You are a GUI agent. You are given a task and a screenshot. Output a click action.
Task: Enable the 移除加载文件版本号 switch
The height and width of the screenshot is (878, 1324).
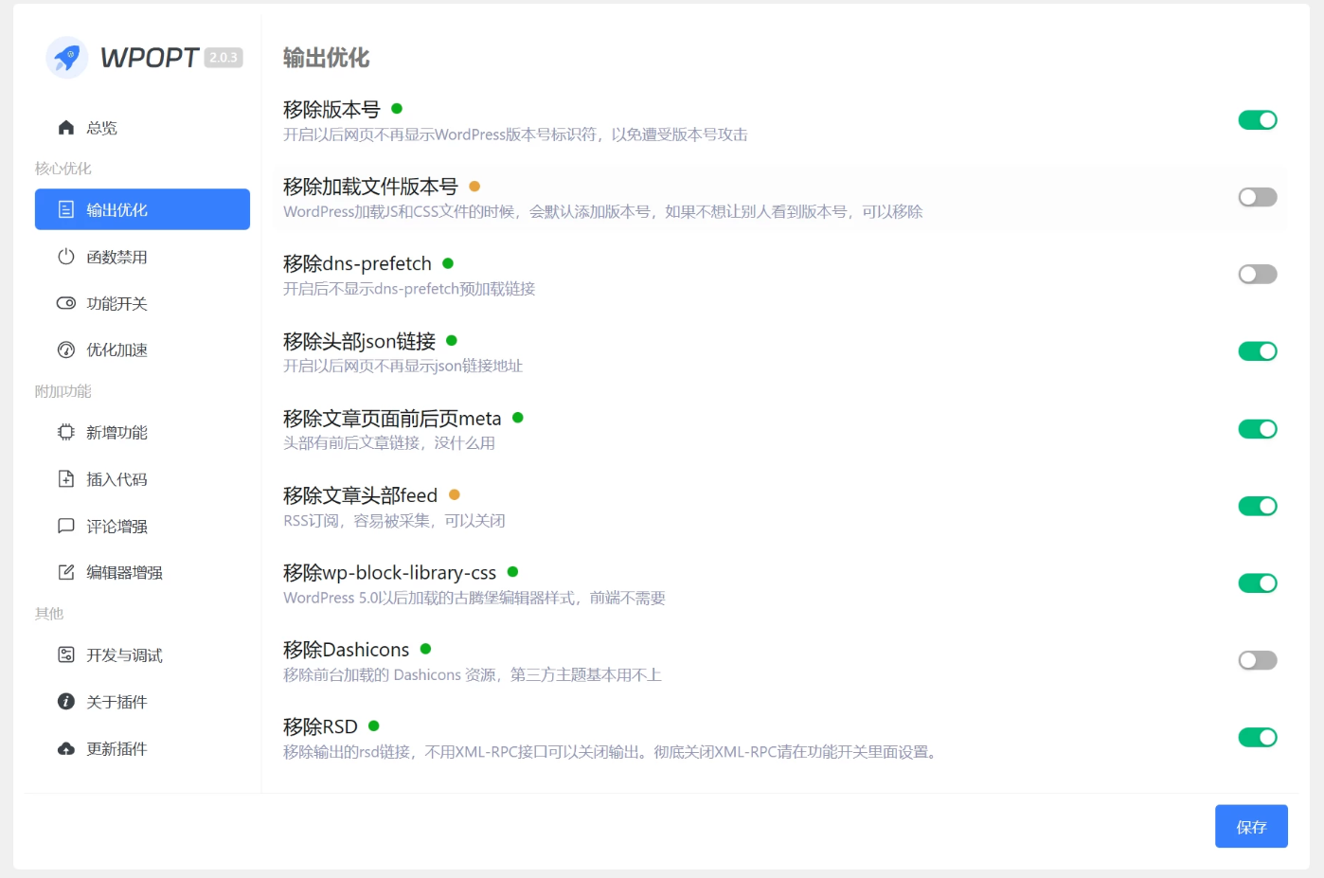point(1257,197)
